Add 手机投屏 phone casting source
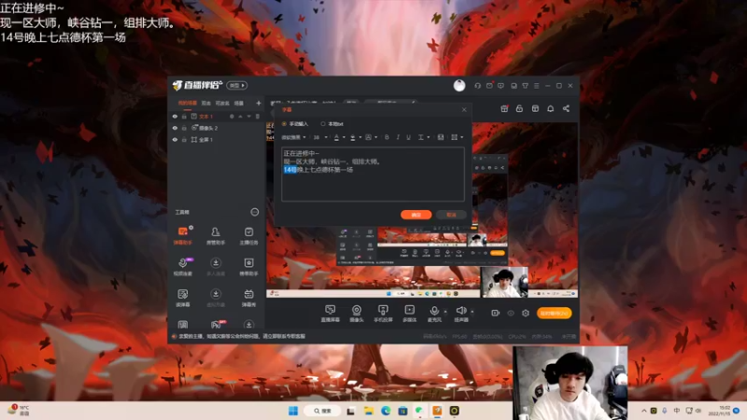Image resolution: width=747 pixels, height=420 pixels. 383,314
